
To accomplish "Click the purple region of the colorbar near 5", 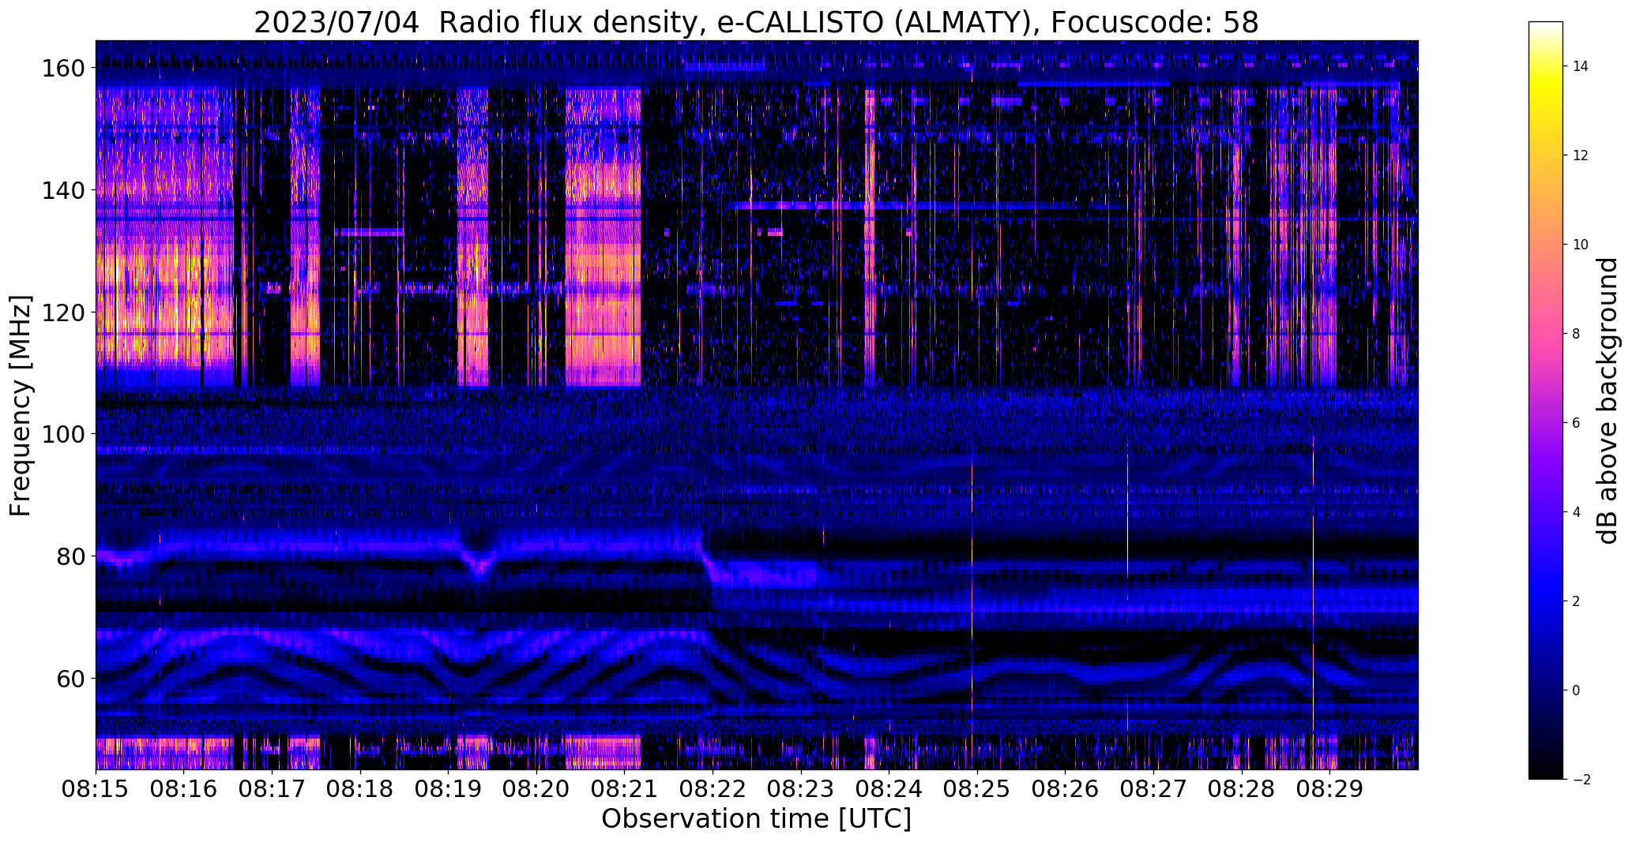I will pos(1546,467).
